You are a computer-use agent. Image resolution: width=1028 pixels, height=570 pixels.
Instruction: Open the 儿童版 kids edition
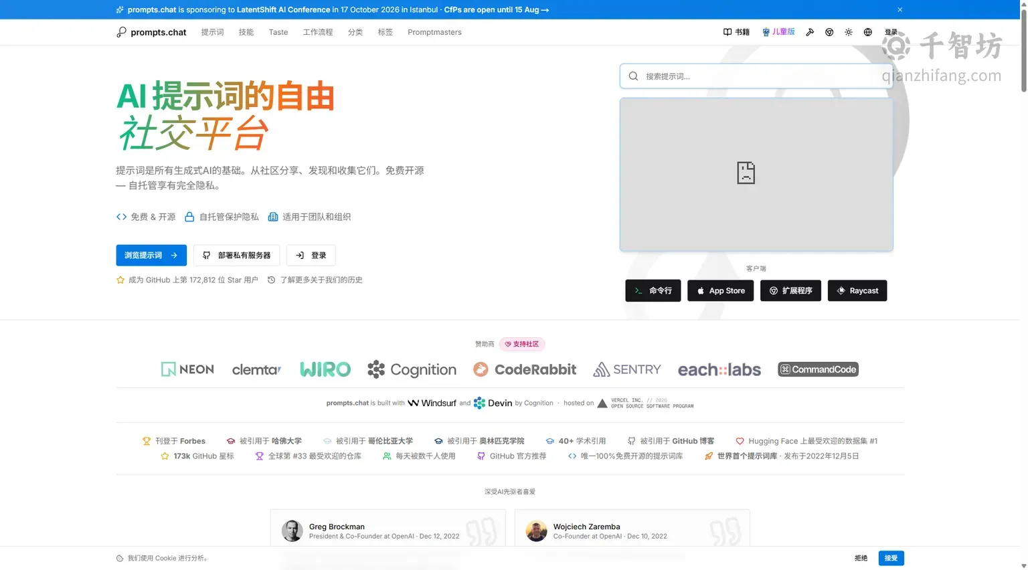778,32
